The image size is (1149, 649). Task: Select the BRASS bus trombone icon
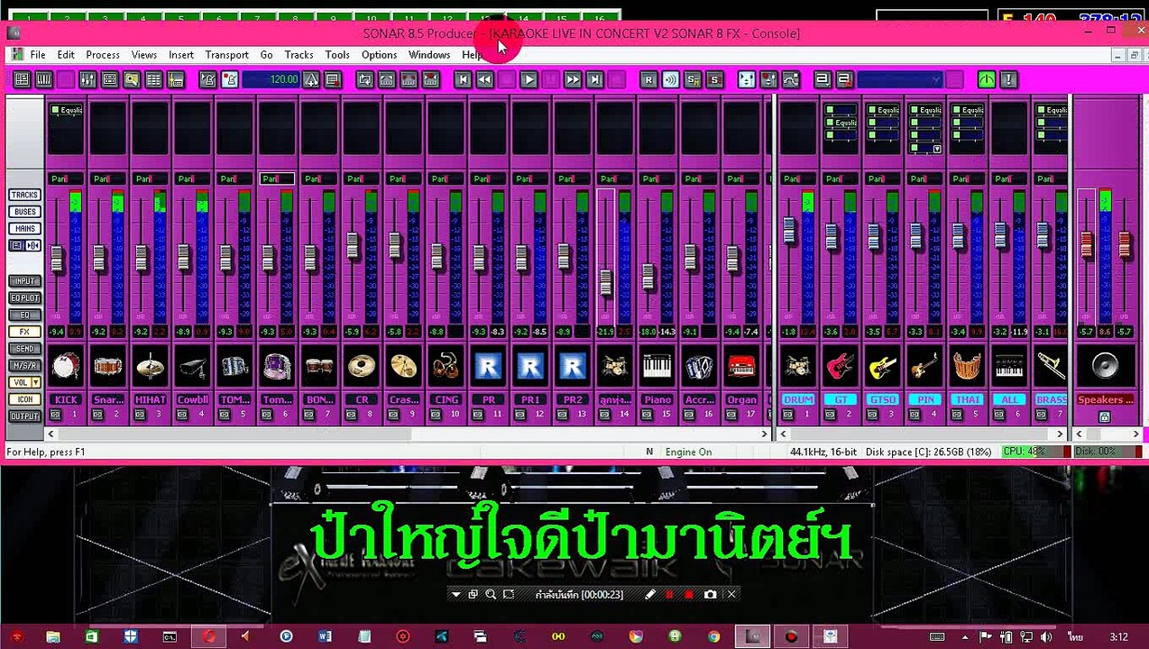click(x=1052, y=366)
